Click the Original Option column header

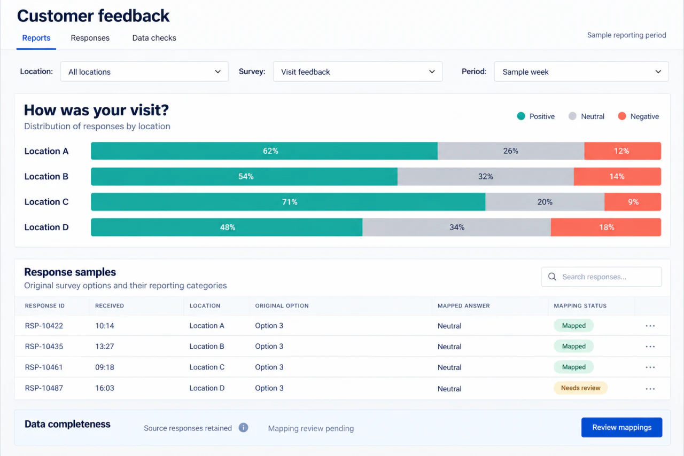(282, 306)
